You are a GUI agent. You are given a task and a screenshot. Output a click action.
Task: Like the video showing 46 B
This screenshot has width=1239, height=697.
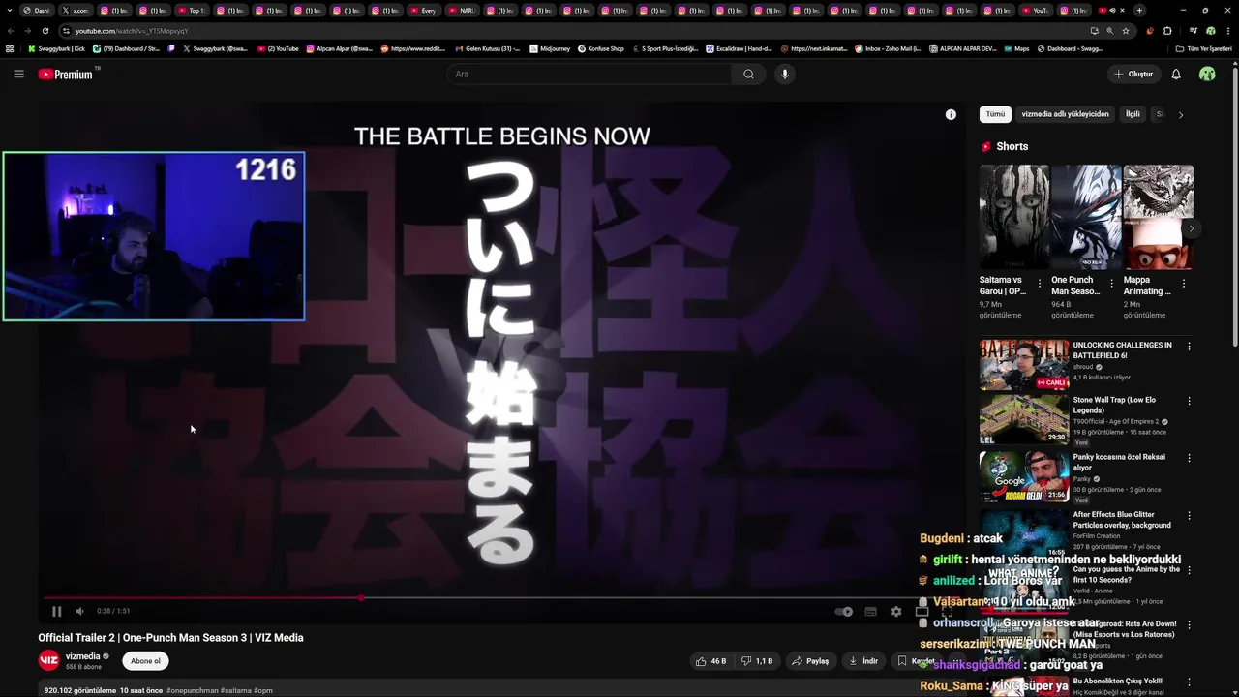click(710, 661)
